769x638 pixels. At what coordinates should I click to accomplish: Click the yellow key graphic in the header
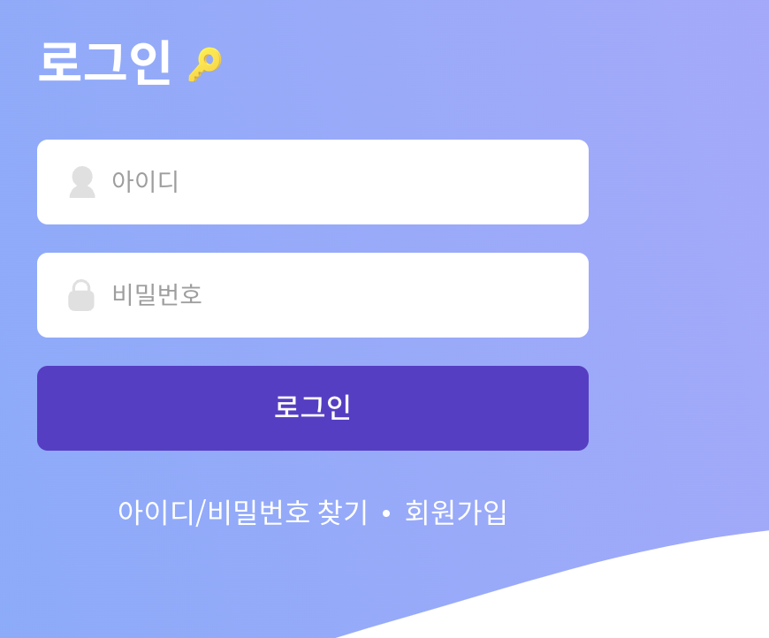point(204,63)
